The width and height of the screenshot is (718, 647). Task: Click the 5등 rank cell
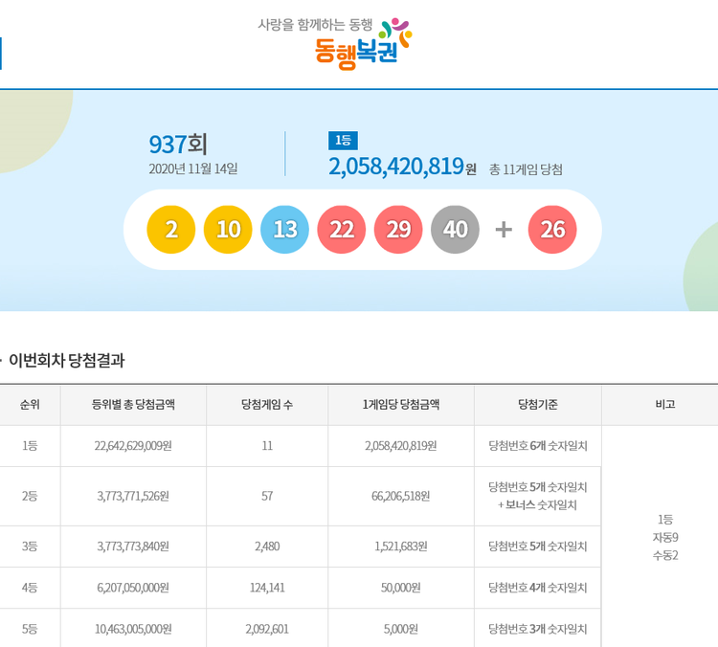coord(30,629)
